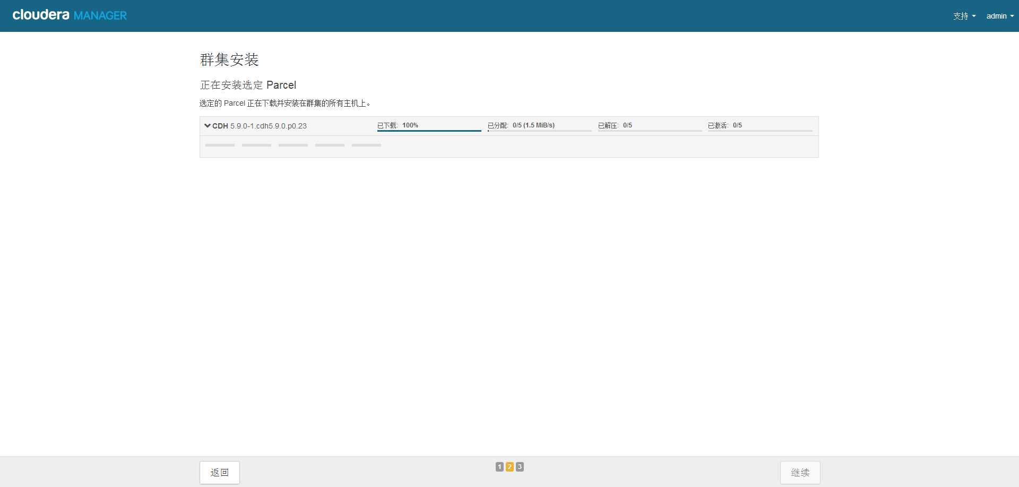The height and width of the screenshot is (487, 1019).
Task: Select wizard step 1 indicator
Action: click(499, 467)
